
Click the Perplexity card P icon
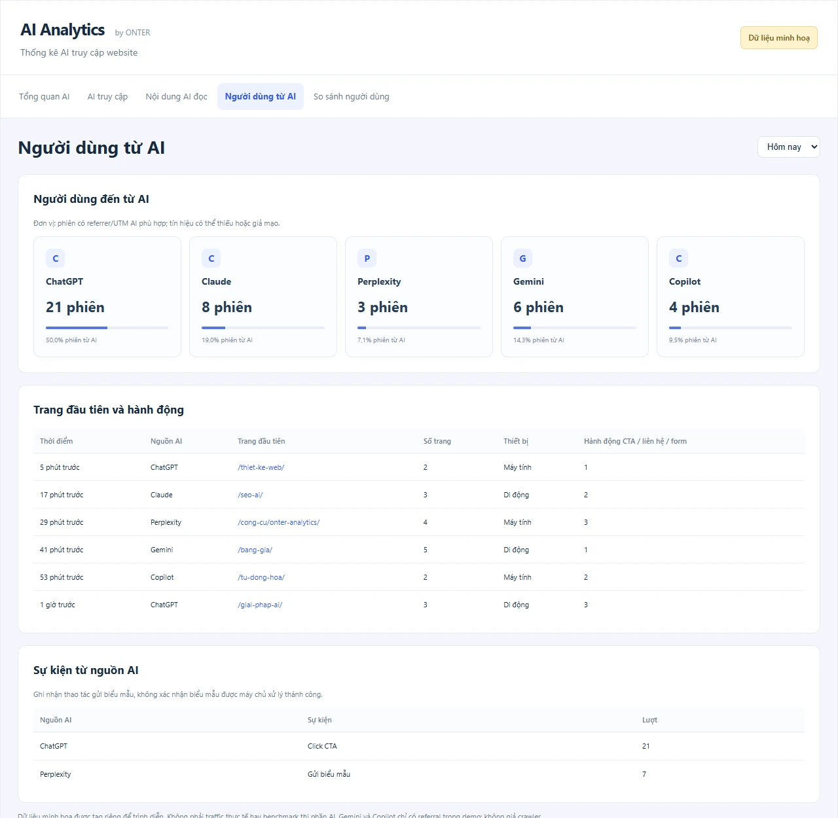point(367,258)
